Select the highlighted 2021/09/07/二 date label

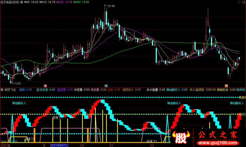coord(59,145)
